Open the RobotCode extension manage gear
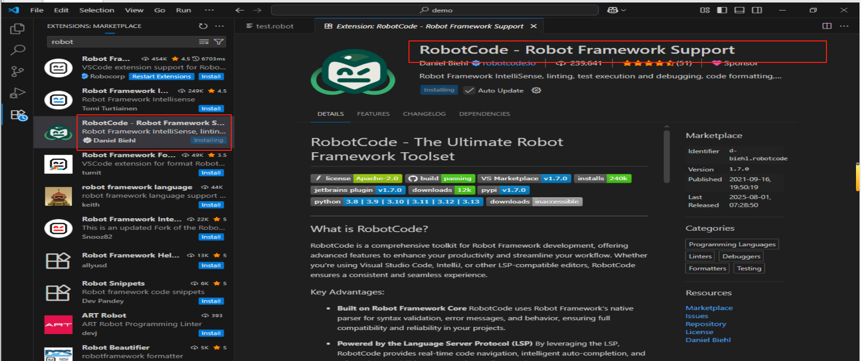861x361 pixels. (x=536, y=90)
